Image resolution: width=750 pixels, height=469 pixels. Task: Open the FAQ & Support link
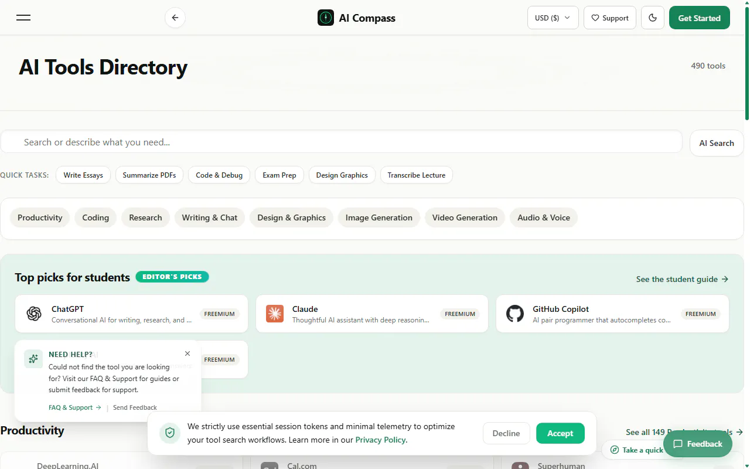[75, 407]
